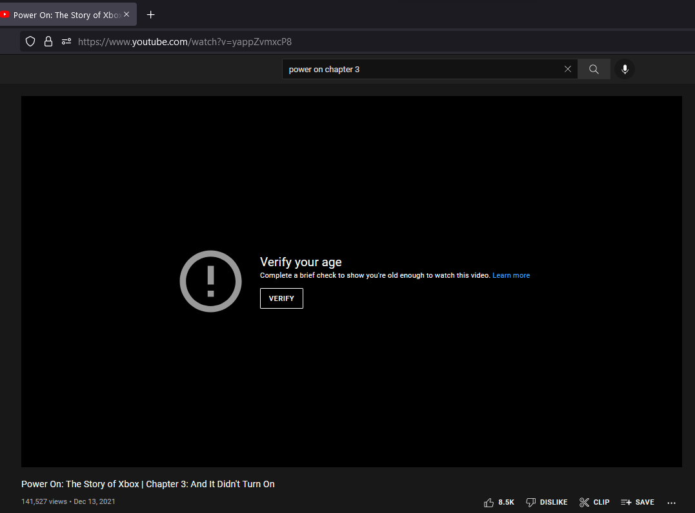The height and width of the screenshot is (513, 695).
Task: Click the 141,527 views date text
Action: (68, 501)
